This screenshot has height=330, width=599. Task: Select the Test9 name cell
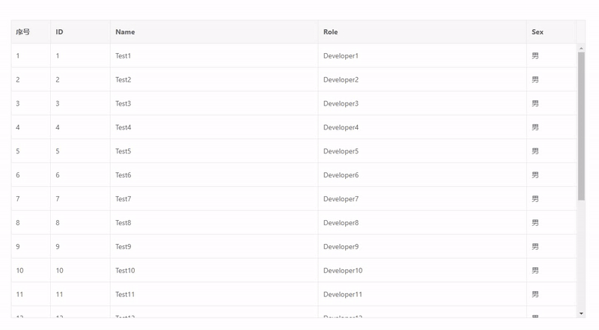click(123, 247)
